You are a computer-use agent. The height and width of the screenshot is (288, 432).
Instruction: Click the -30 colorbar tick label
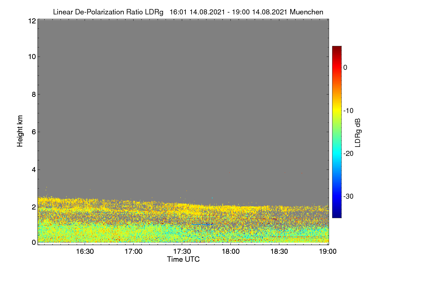(x=348, y=197)
